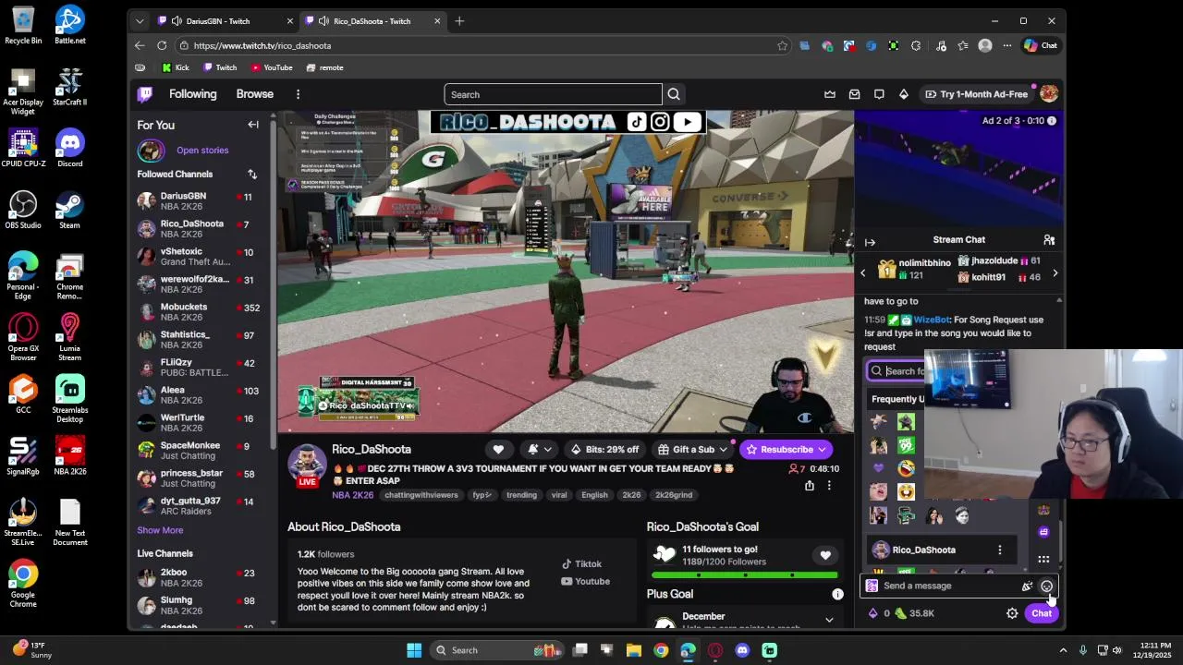Click the ad info icon
The width and height of the screenshot is (1183, 665).
pos(1051,121)
